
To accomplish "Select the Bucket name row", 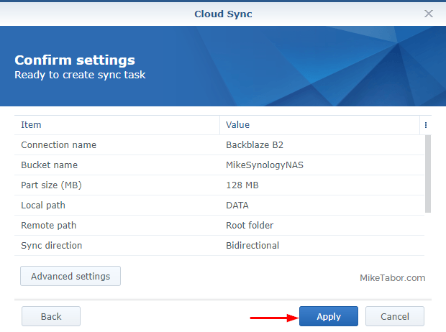I will [219, 165].
